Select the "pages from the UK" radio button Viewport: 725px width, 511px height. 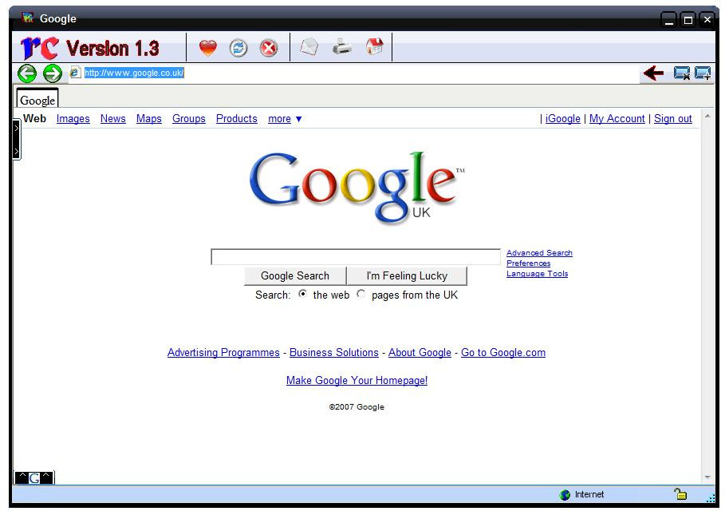click(x=361, y=294)
